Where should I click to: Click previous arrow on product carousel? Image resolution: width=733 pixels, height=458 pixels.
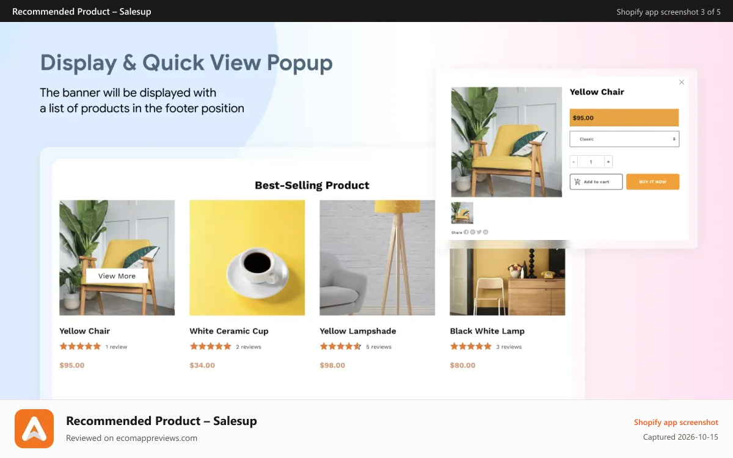66,246
